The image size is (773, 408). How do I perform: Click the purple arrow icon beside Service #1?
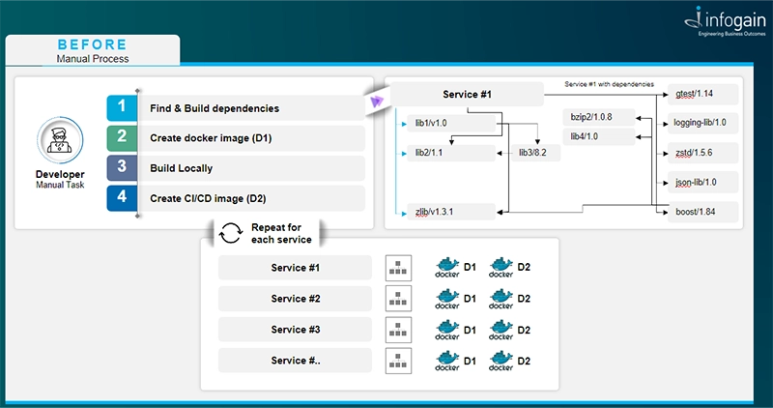[377, 102]
